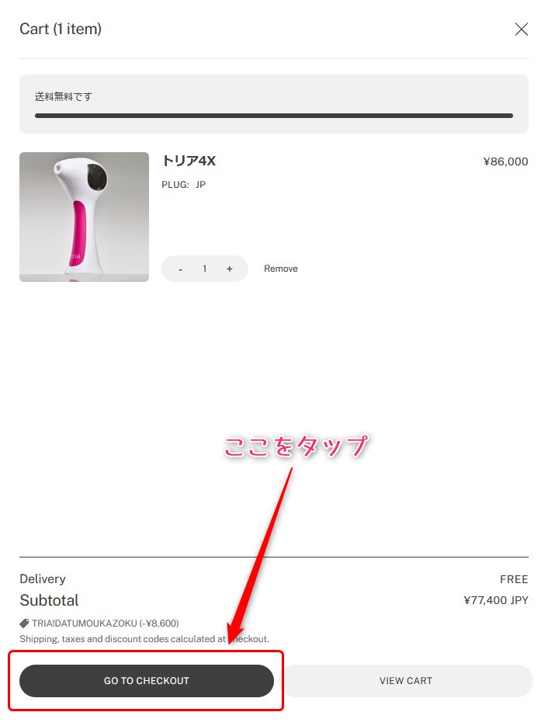Screen dimensions: 548x726
Task: Click the quantity number field showing 1
Action: click(205, 269)
